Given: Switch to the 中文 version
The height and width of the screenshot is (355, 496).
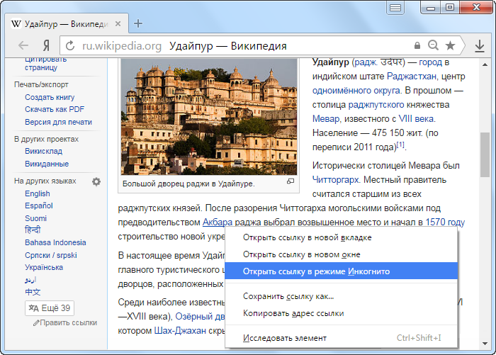Looking at the screenshot, I should (33, 292).
